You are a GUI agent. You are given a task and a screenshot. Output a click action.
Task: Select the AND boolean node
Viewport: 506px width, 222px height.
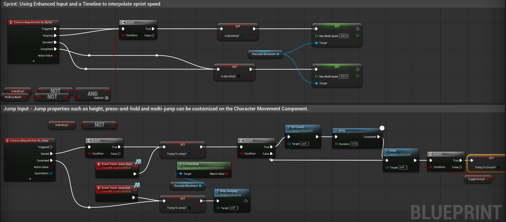93,94
